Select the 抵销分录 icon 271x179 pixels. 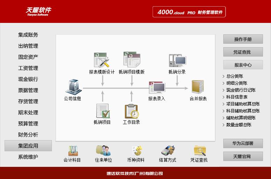(177, 60)
